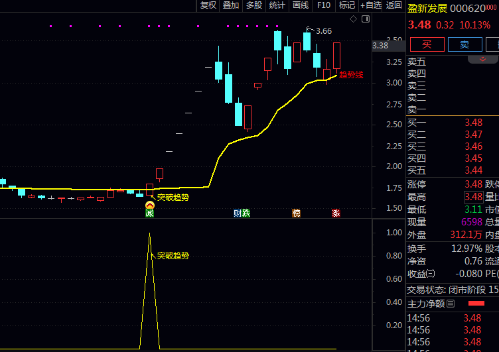Click the 跌 marker below candles
This screenshot has width=499, height=352.
[x=246, y=213]
